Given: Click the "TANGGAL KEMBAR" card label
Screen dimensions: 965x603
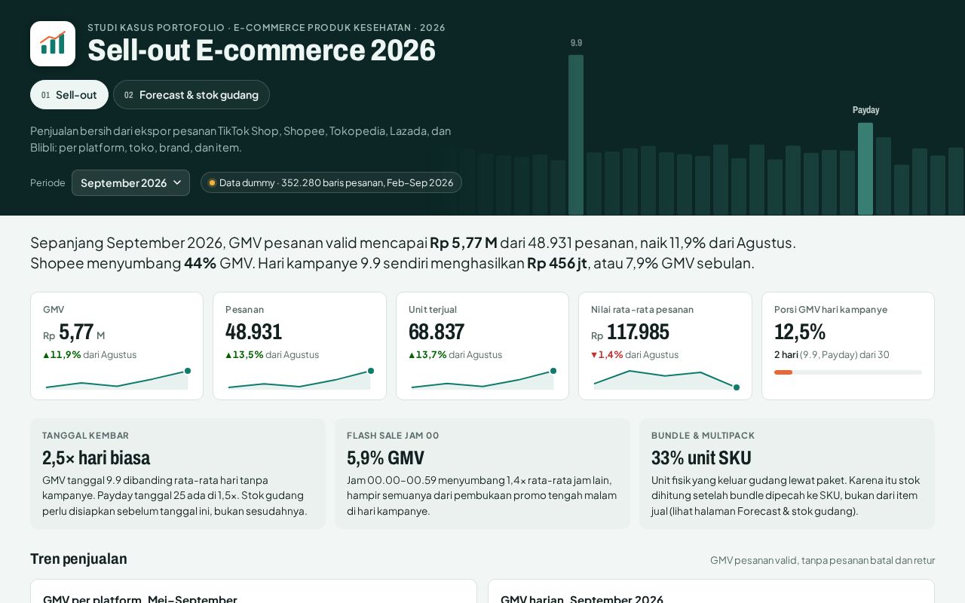Looking at the screenshot, I should [86, 436].
